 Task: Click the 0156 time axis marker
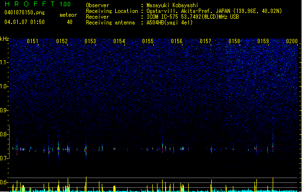pyautogui.click(x=177, y=41)
